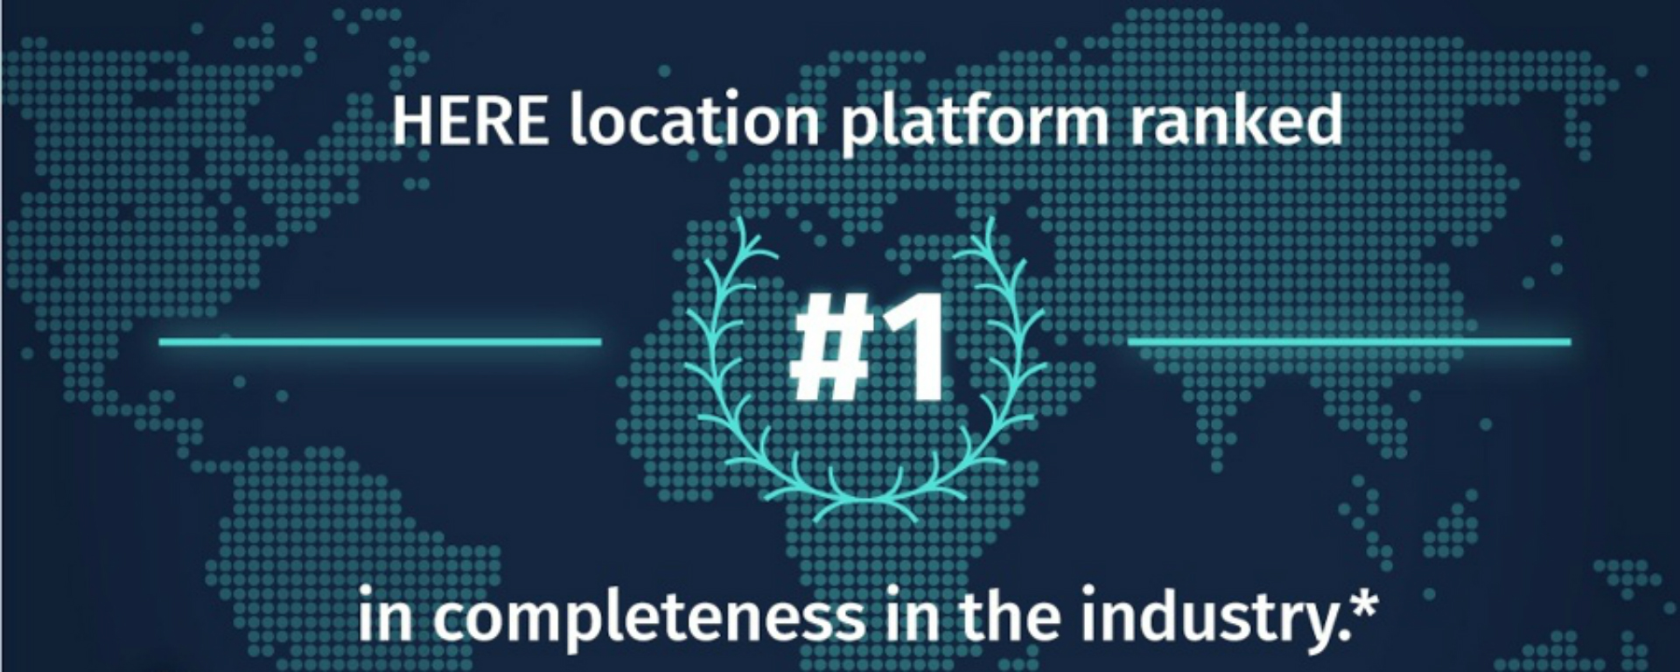
Task: Click the word completeness in bottom text
Action: coord(647,619)
